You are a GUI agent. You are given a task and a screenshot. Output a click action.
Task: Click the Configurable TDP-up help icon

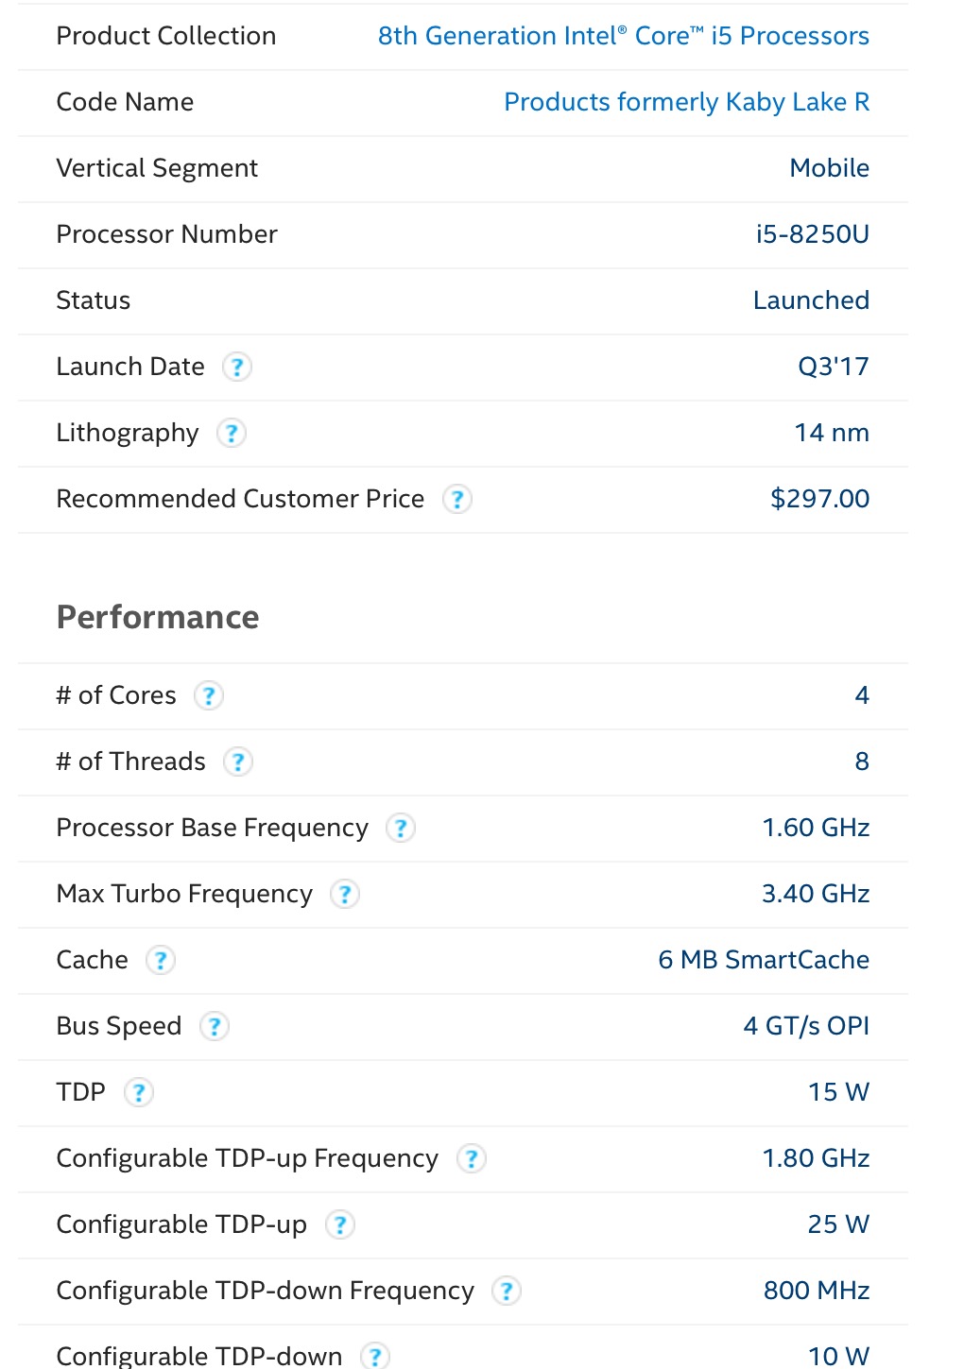pyautogui.click(x=340, y=1224)
